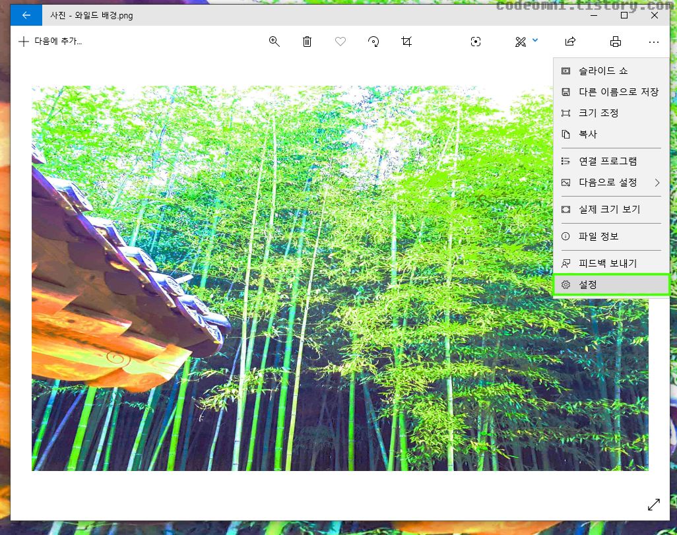
Task: Start the 슬라이드 쇼 slideshow
Action: point(612,71)
